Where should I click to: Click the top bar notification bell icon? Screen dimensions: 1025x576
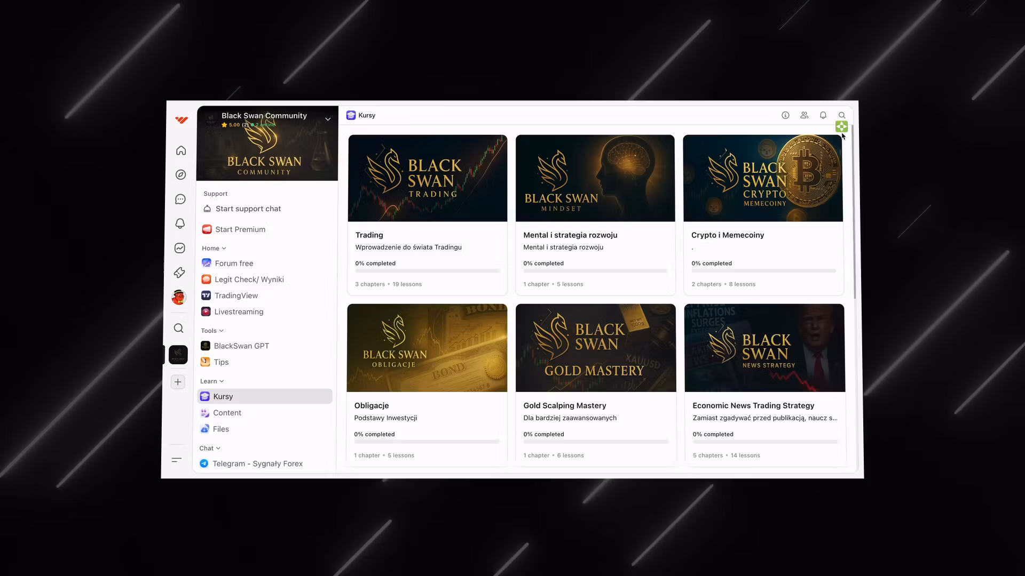tap(823, 115)
